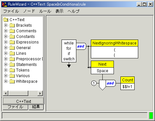The width and height of the screenshot is (155, 121).
Task: Open the 表示 menu
Action: pyautogui.click(x=59, y=11)
